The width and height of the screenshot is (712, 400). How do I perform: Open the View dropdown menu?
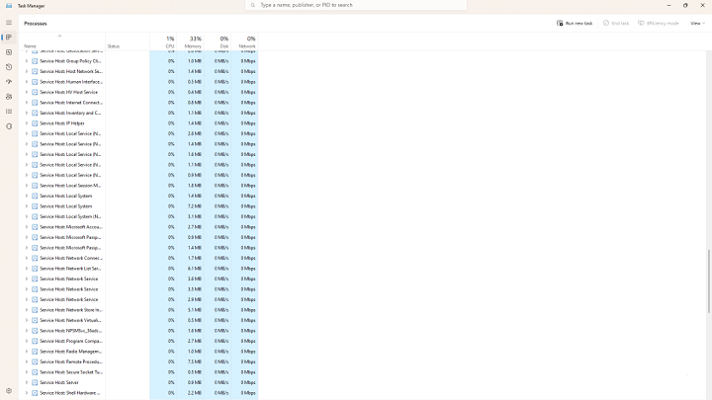696,23
